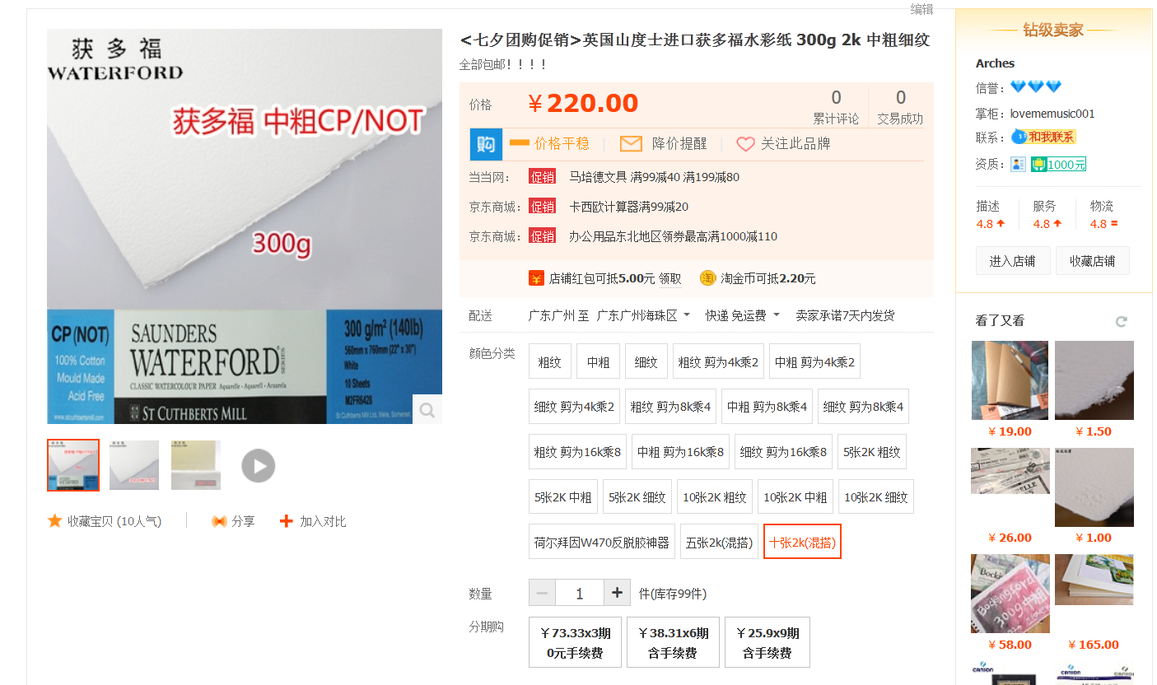Image resolution: width=1157 pixels, height=685 pixels.
Task: Click the green 1000元 deposit badge
Action: (x=1059, y=164)
